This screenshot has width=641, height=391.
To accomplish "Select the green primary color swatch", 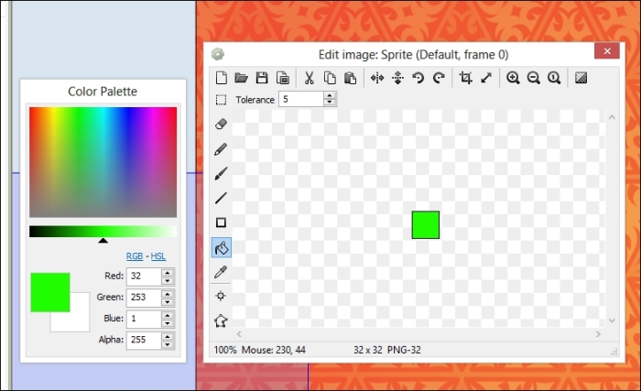I will [x=50, y=292].
